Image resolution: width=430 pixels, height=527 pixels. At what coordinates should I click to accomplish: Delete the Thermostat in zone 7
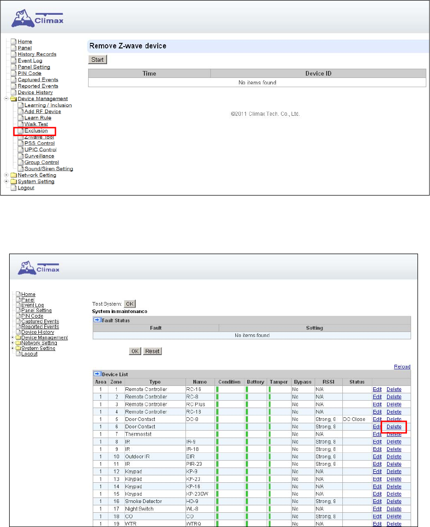tap(394, 434)
